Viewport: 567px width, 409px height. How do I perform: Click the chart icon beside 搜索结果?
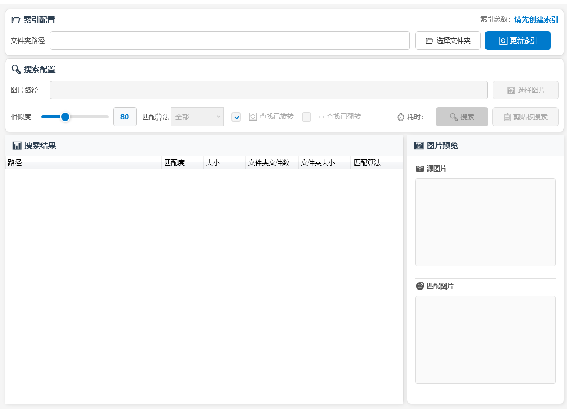pyautogui.click(x=17, y=146)
